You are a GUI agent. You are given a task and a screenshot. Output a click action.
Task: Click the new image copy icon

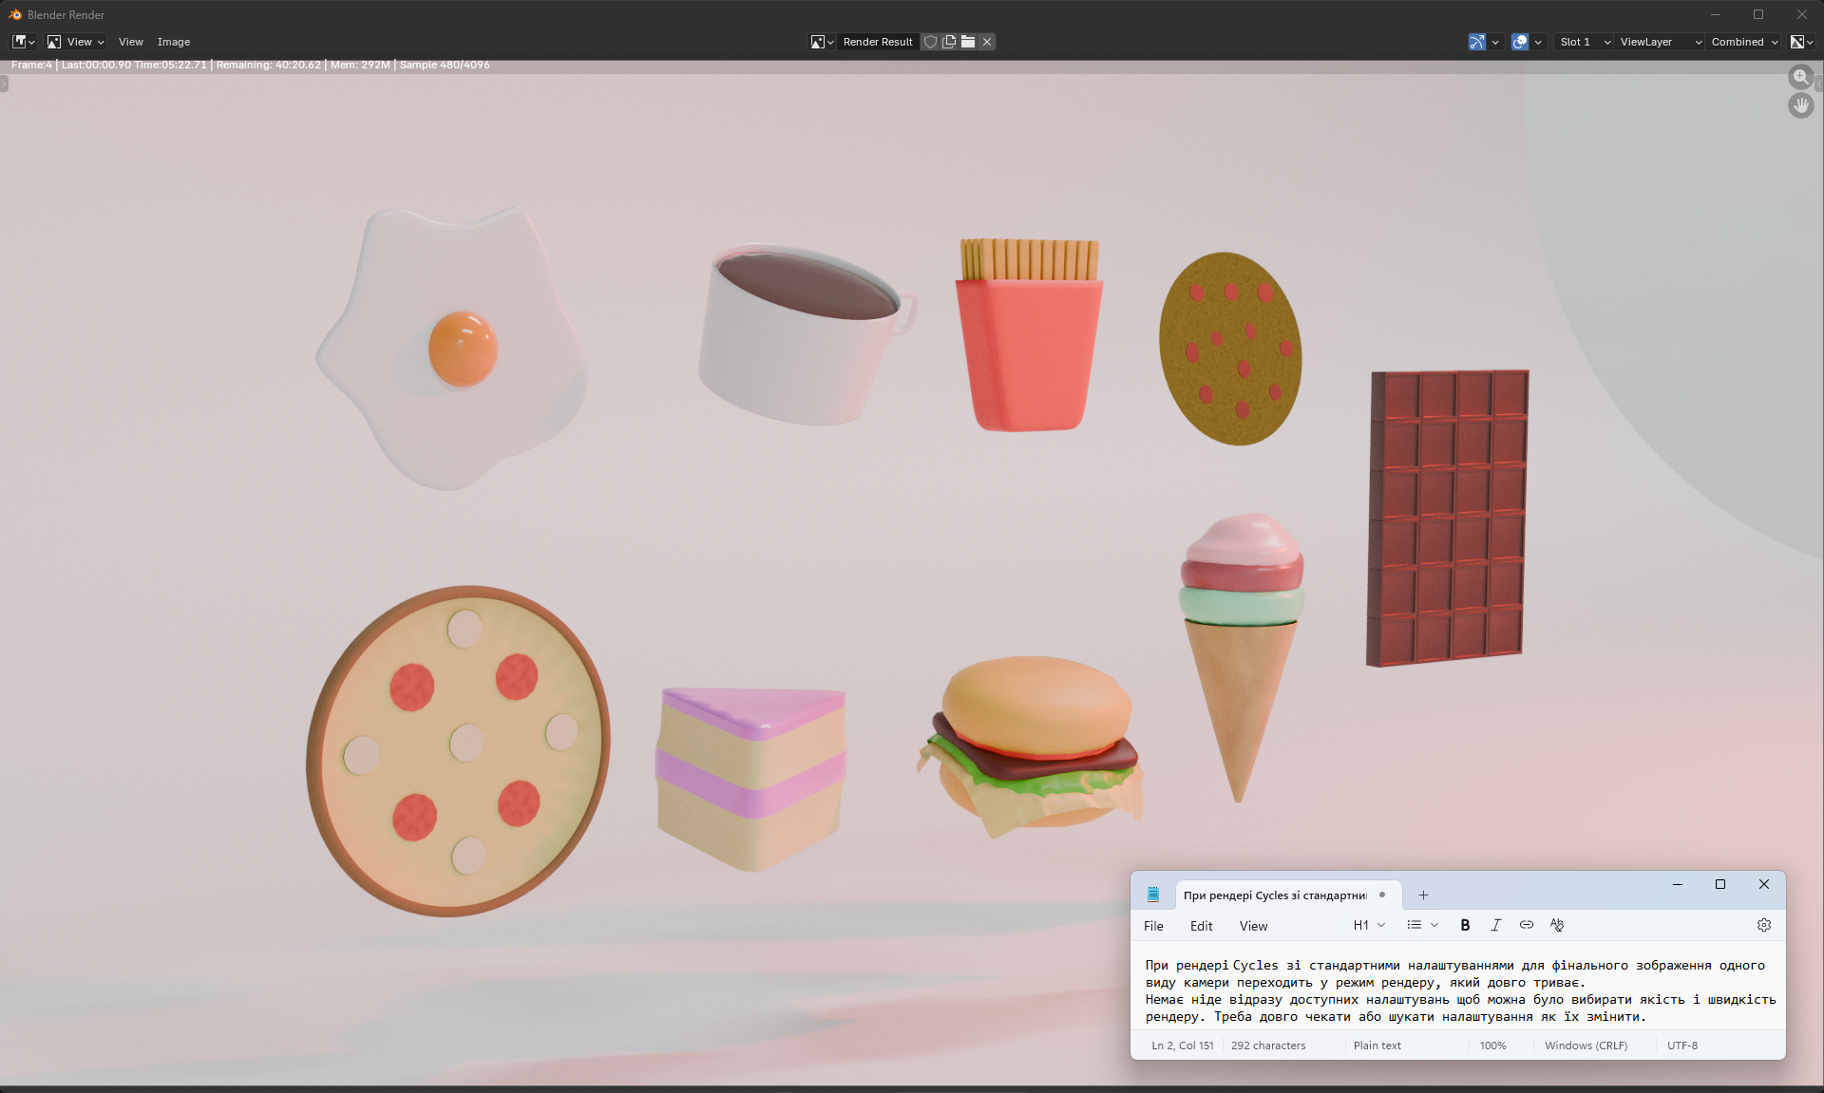click(x=949, y=42)
